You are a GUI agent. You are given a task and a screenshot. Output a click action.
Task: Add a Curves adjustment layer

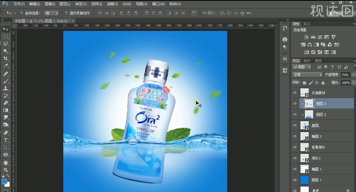(x=320, y=37)
